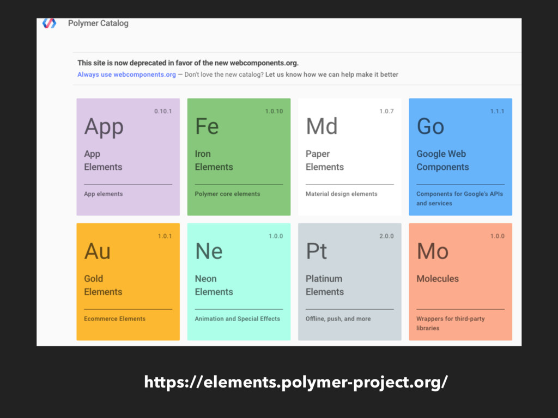Open the App Elements card

(x=128, y=157)
